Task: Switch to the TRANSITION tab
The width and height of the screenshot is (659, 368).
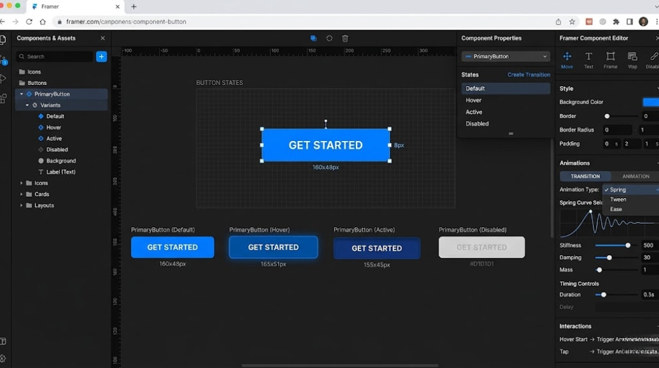Action: pyautogui.click(x=585, y=176)
